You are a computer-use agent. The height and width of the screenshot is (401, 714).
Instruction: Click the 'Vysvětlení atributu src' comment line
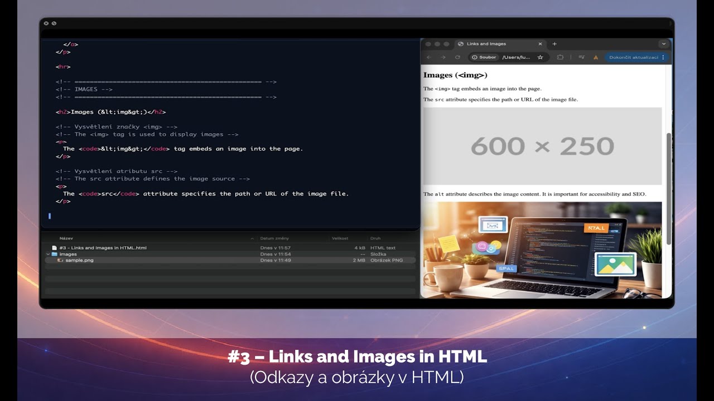click(x=117, y=172)
